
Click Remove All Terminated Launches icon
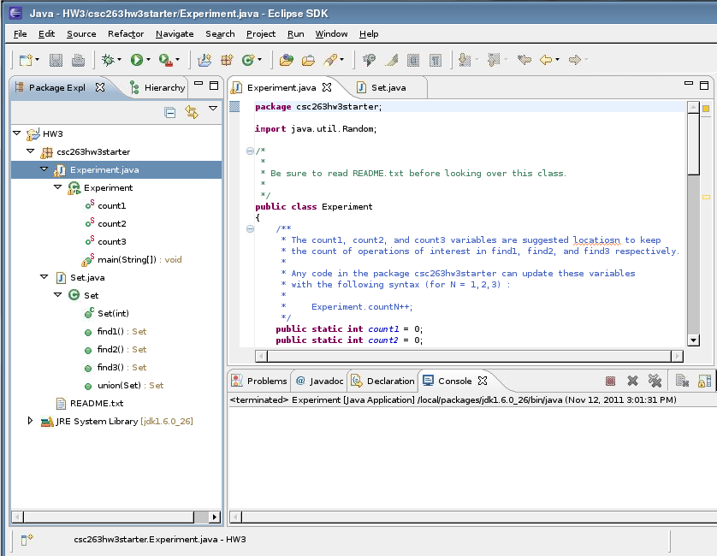point(655,381)
